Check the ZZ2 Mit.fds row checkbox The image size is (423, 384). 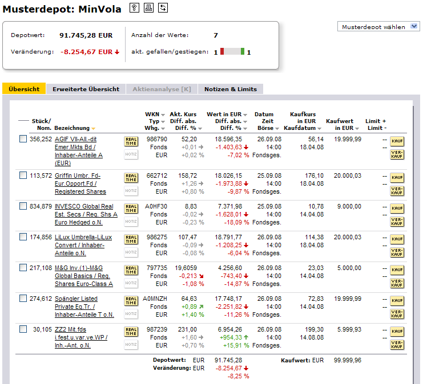coord(23,329)
